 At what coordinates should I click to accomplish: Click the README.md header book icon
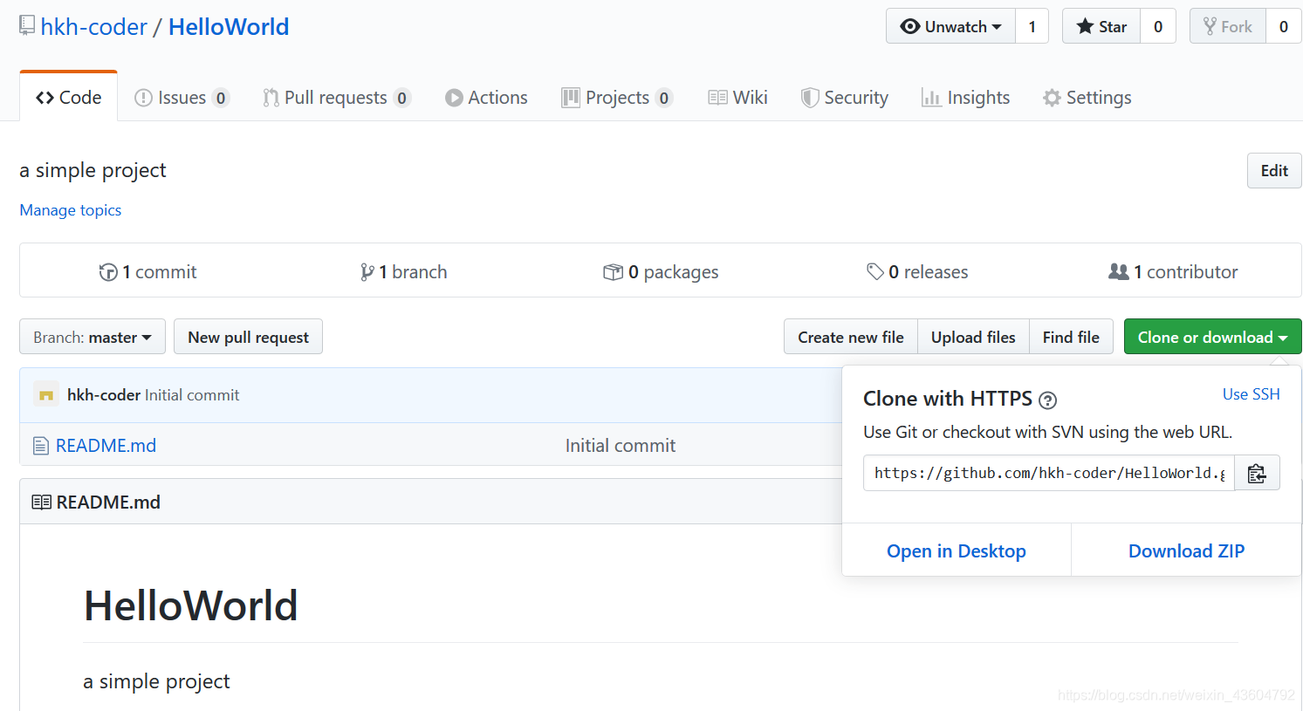[41, 502]
